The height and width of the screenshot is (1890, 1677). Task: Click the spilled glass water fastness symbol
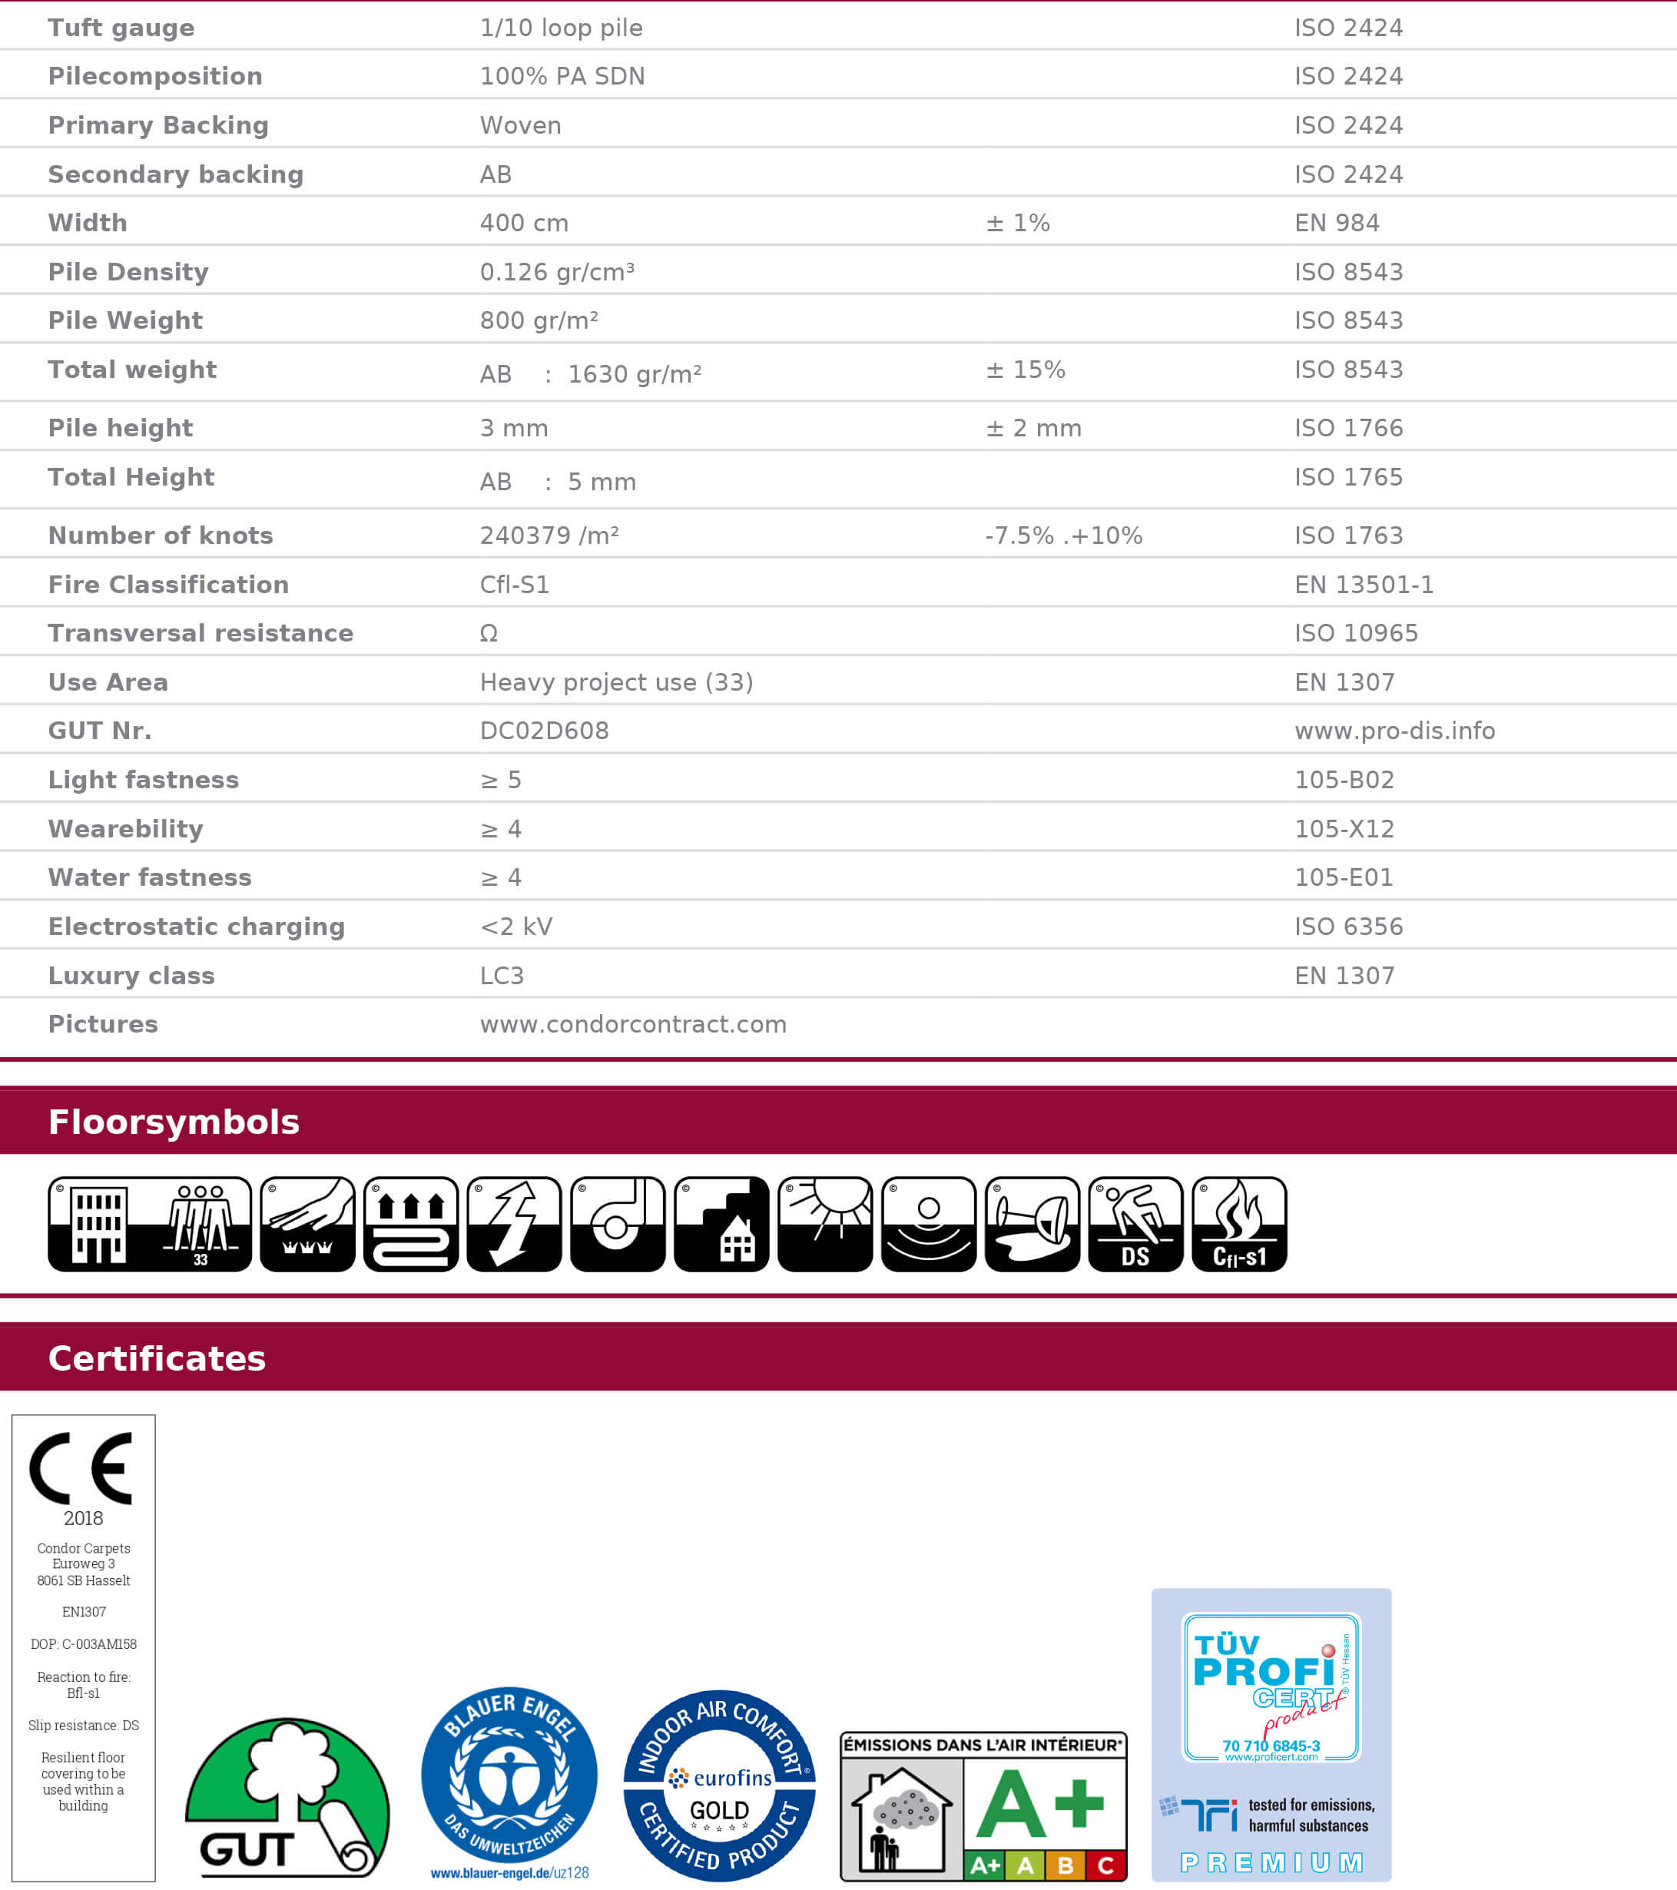click(1032, 1223)
